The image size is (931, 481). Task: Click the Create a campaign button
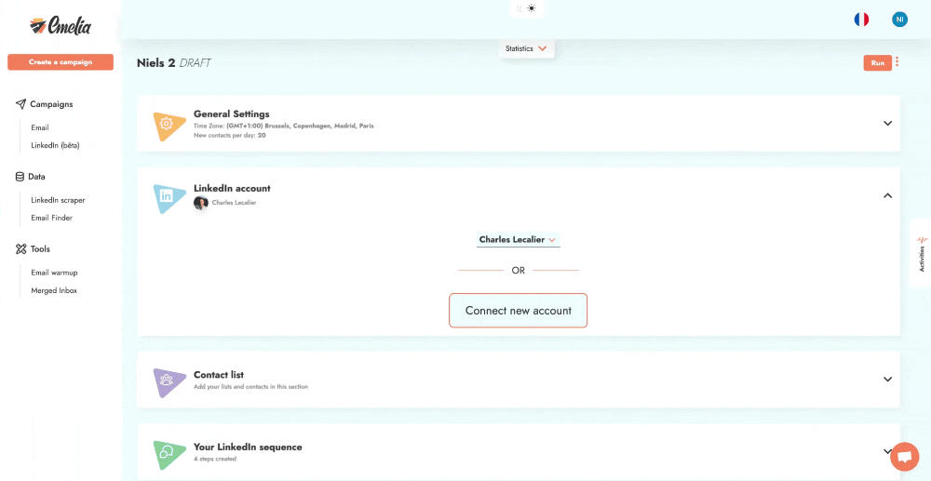click(x=61, y=62)
